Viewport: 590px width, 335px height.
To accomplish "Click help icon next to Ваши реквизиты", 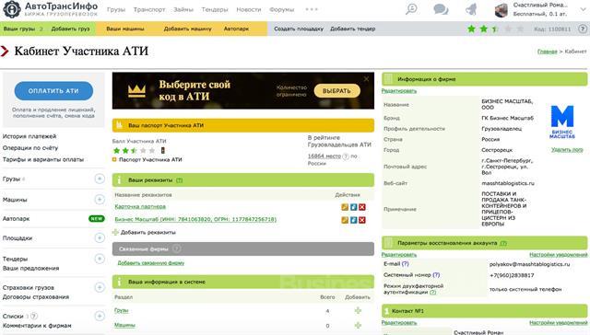I will click(180, 180).
